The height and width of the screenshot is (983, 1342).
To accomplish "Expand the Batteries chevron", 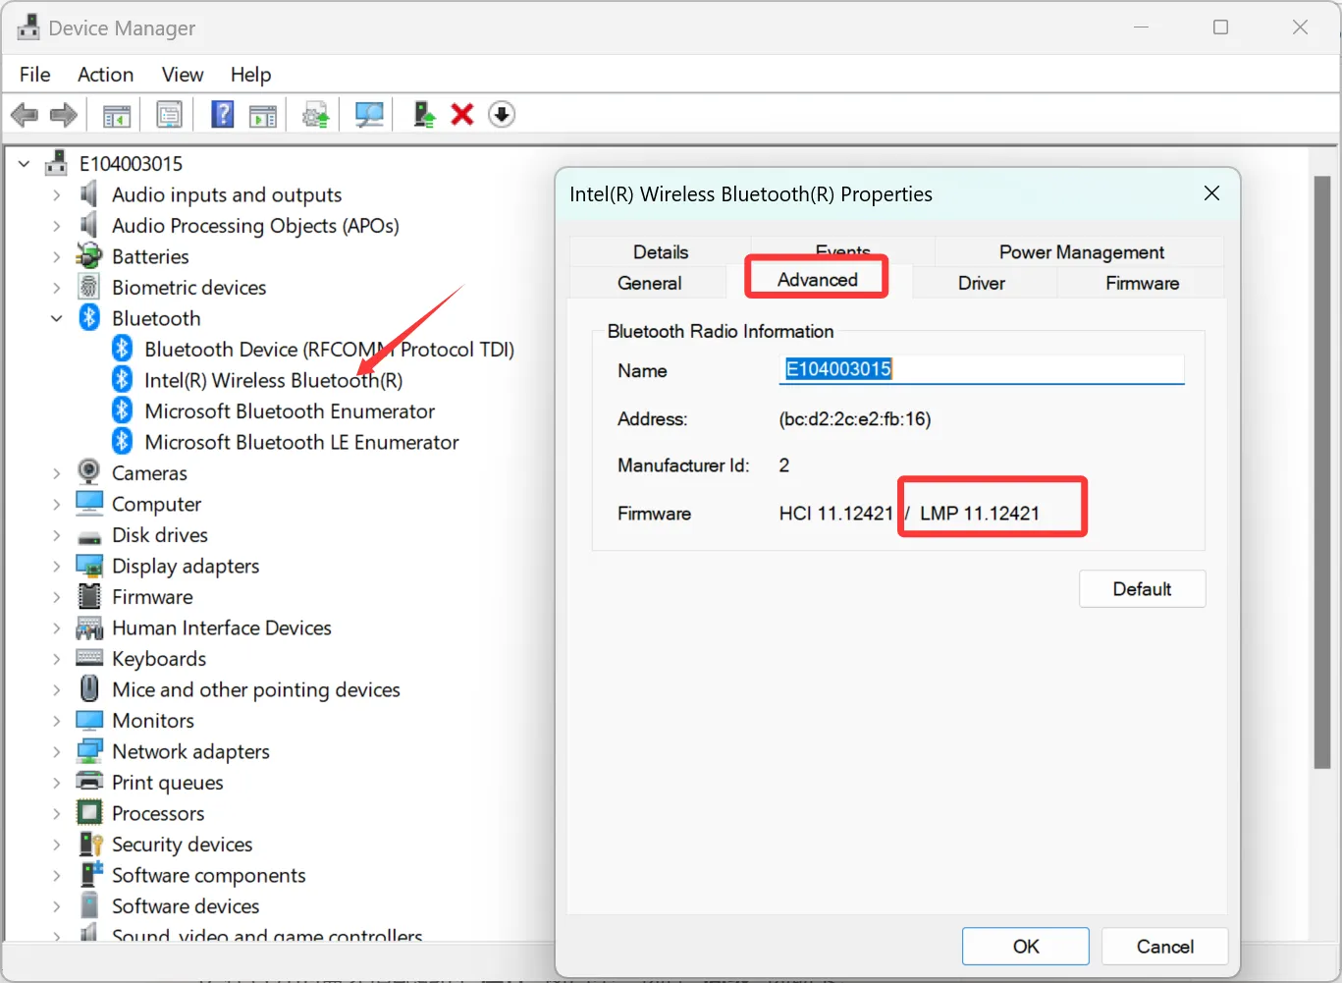I will pyautogui.click(x=57, y=256).
